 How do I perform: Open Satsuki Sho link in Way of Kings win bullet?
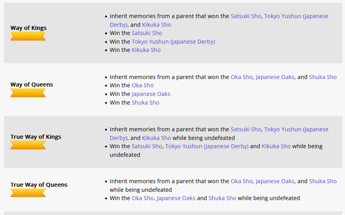pos(147,33)
